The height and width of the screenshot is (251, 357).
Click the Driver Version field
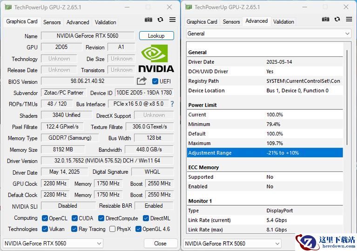(x=107, y=161)
